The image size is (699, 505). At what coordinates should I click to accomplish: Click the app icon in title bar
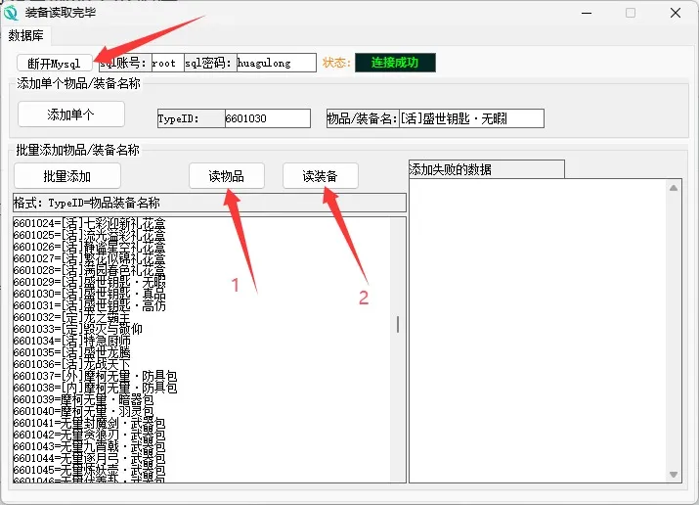11,13
